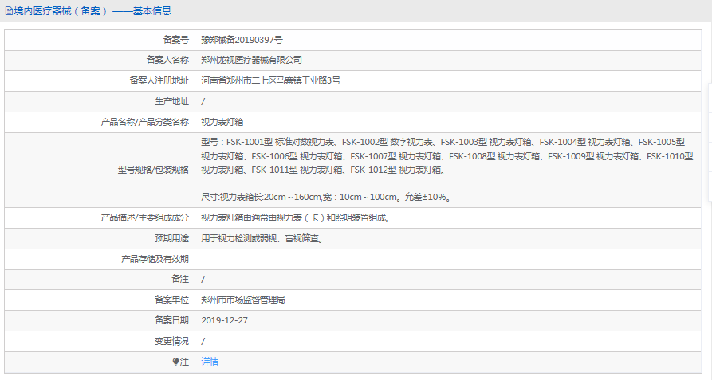712x380 pixels.
Task: Select the company name 郑州龙视医疗器械有限公司
Action: pos(252,60)
